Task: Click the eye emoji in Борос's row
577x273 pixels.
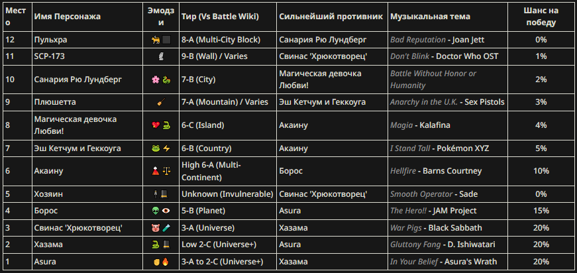Action: [166, 211]
